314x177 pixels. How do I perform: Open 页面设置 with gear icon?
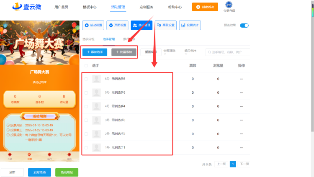point(117,25)
